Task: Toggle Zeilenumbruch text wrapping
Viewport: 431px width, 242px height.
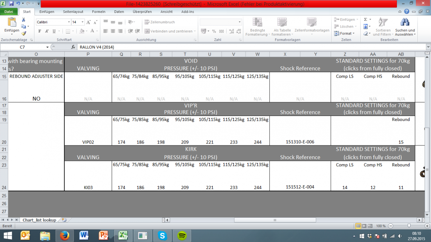Action: 160,22
